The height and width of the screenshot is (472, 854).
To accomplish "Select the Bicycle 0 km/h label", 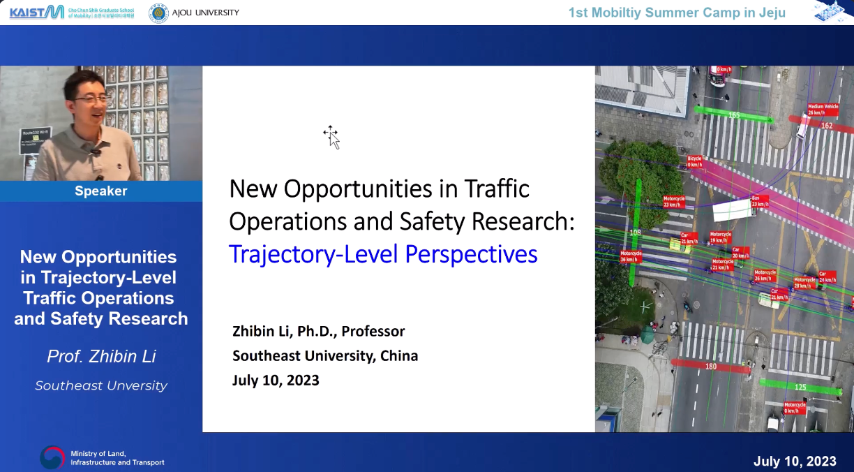I will 694,161.
